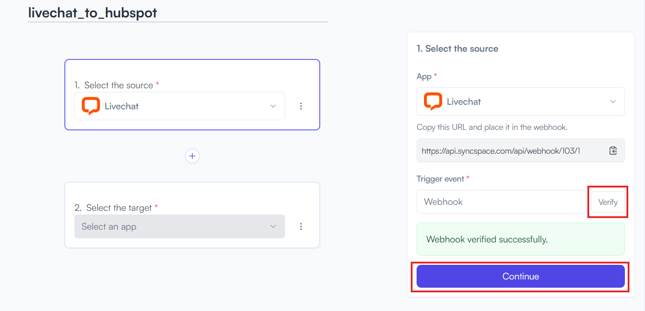Expand chevron in Select an app dropdown
Screen dimensions: 645x311
(x=273, y=226)
